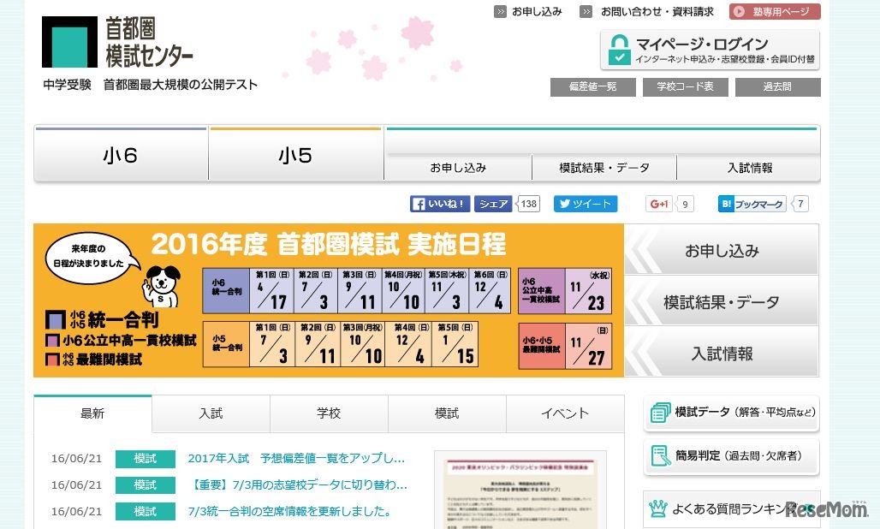Click the Facebook いいね! icon
Screen dimensions: 880x529
[419, 204]
